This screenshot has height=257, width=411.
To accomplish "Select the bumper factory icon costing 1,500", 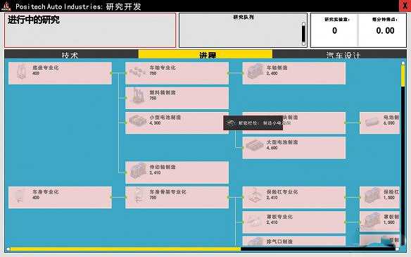I will pyautogui.click(x=372, y=196).
